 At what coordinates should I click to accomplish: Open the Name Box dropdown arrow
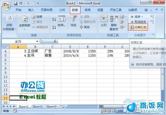click(37, 41)
